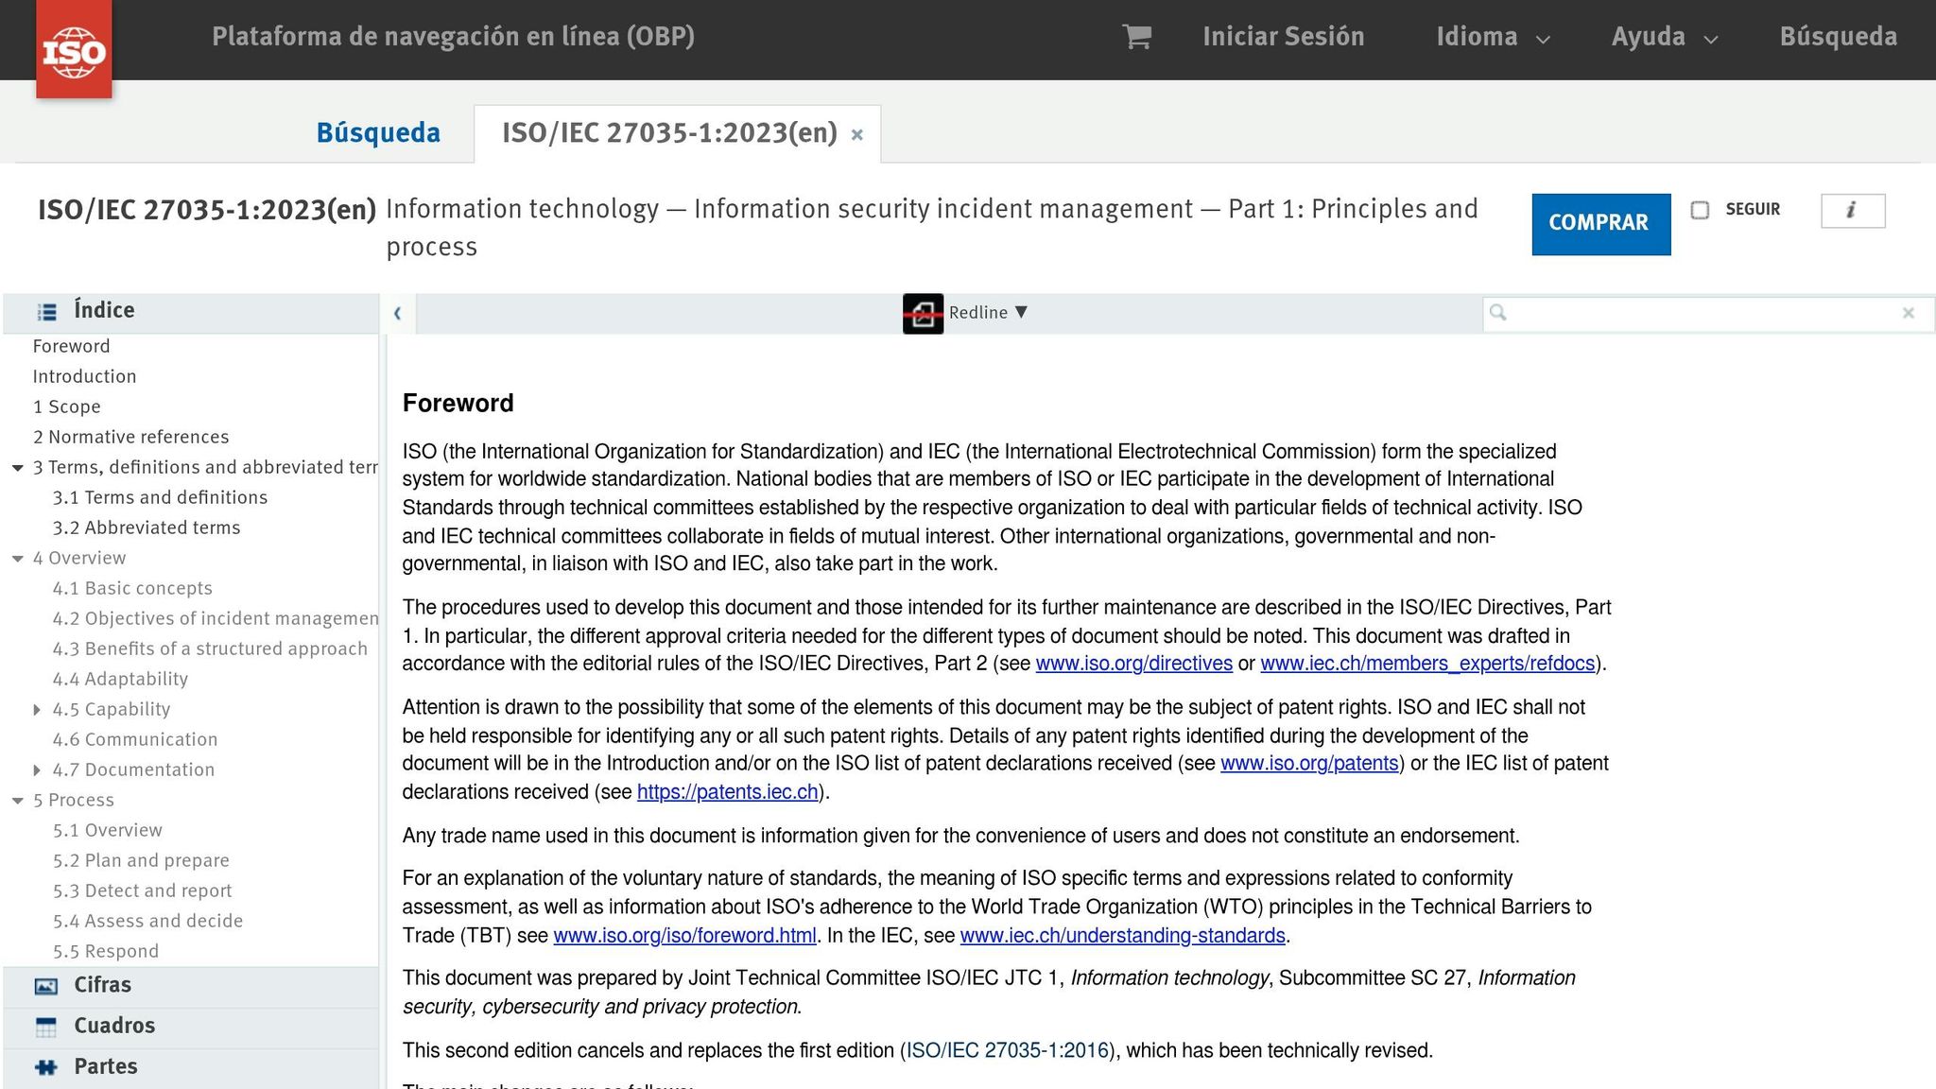Click the search magnifier icon

[1497, 313]
